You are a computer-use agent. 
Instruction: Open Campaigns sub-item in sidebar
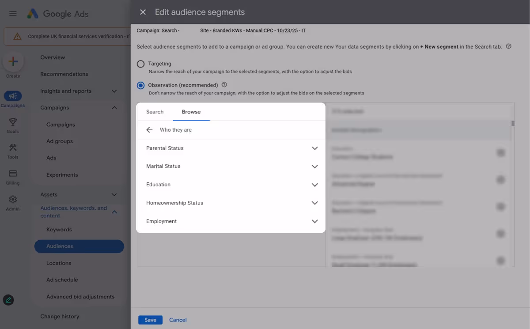click(61, 125)
